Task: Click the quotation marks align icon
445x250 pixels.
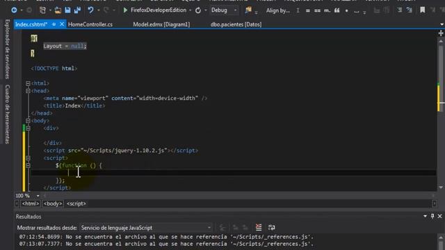Action: point(337,11)
